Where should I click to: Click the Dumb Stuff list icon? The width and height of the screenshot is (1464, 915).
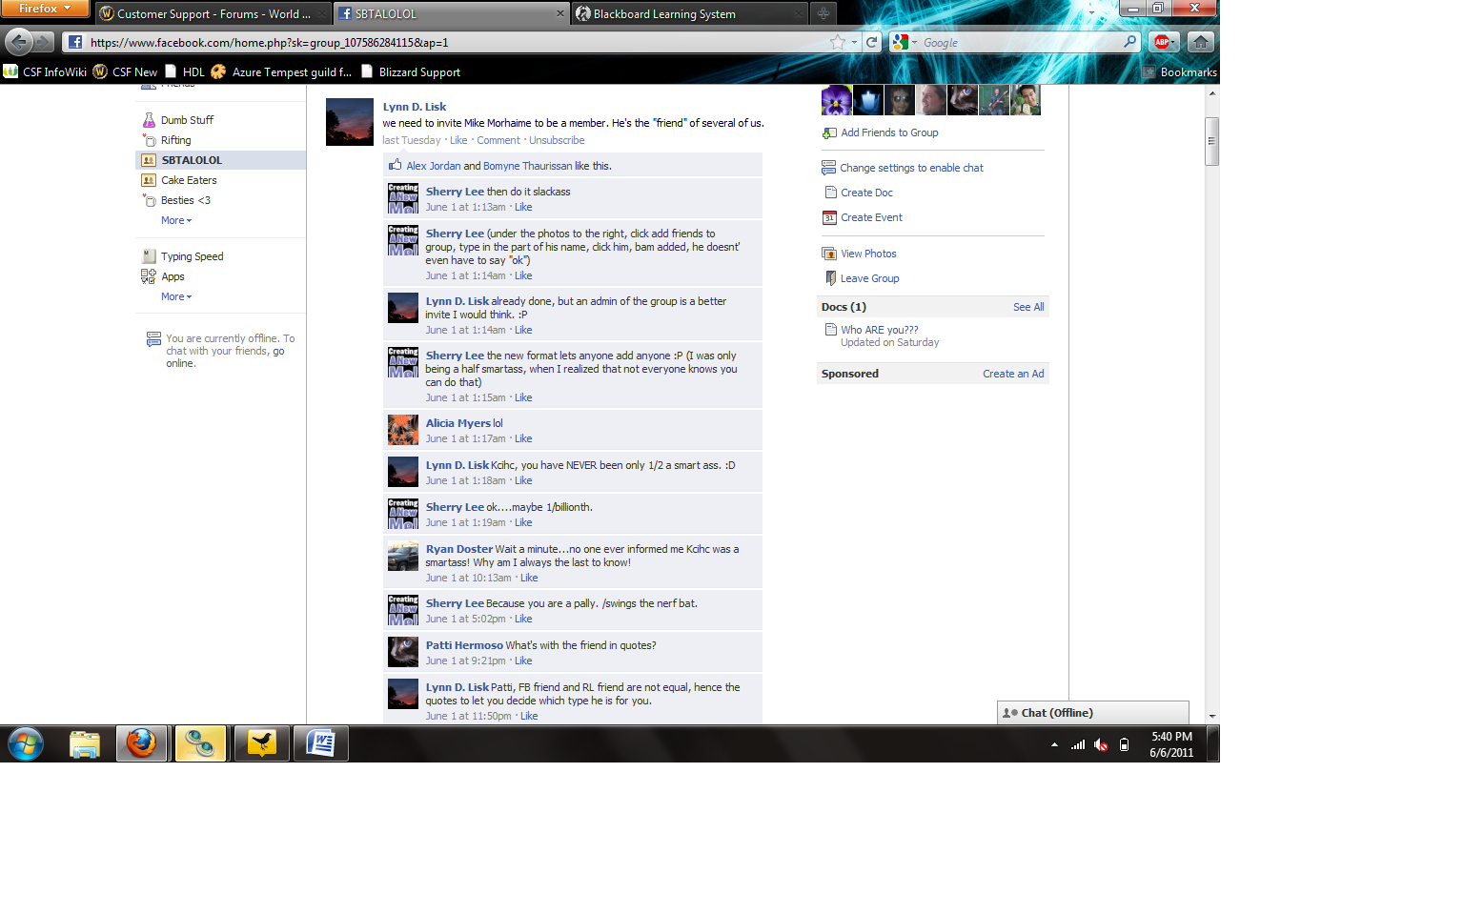[x=149, y=120]
